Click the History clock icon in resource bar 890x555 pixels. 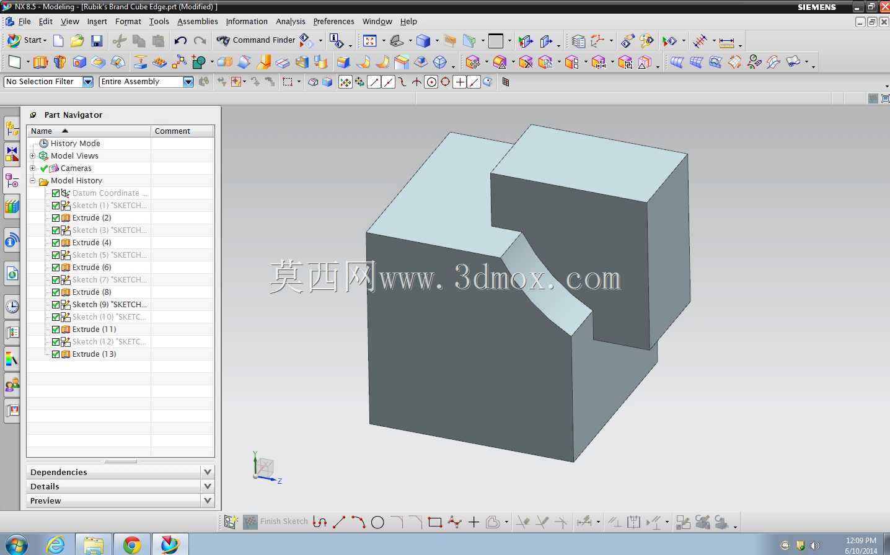12,306
